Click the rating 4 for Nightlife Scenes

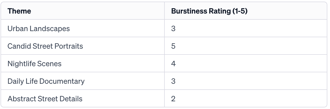pyautogui.click(x=173, y=64)
